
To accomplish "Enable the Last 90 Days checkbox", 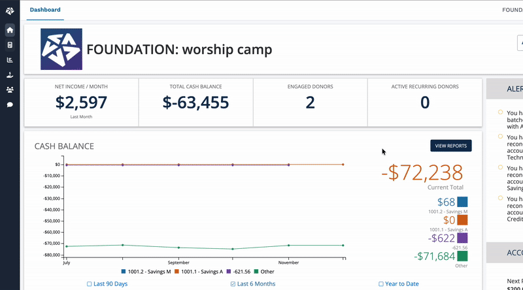I will (90, 284).
